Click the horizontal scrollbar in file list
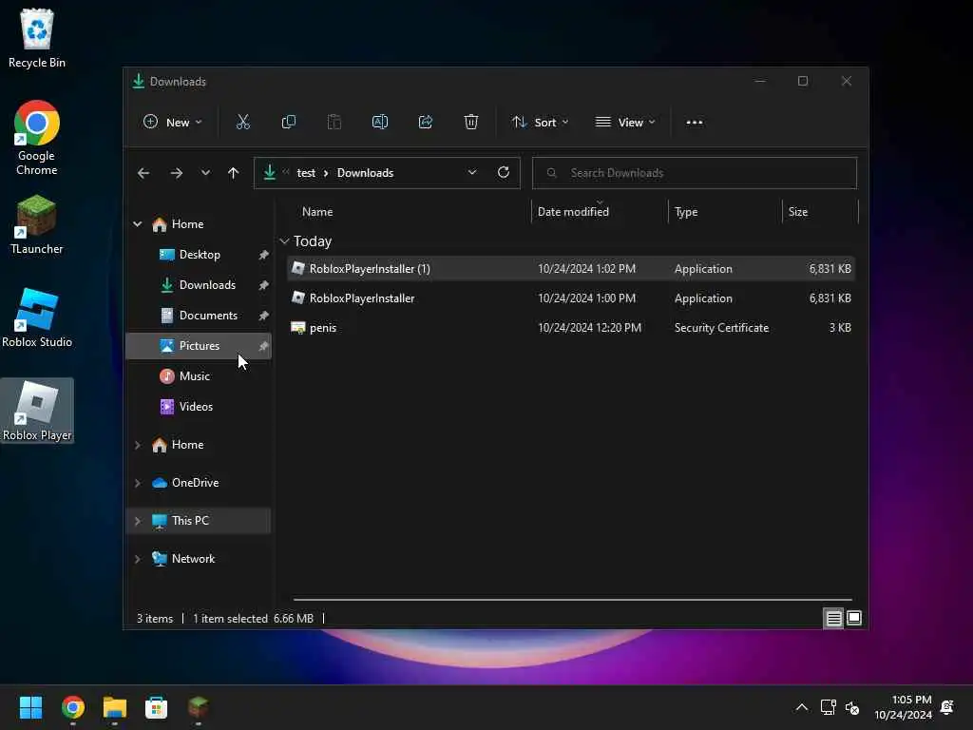 click(x=572, y=600)
